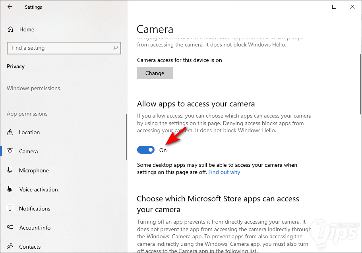Select Voice activation in sidebar
The image size is (362, 253).
coord(39,189)
